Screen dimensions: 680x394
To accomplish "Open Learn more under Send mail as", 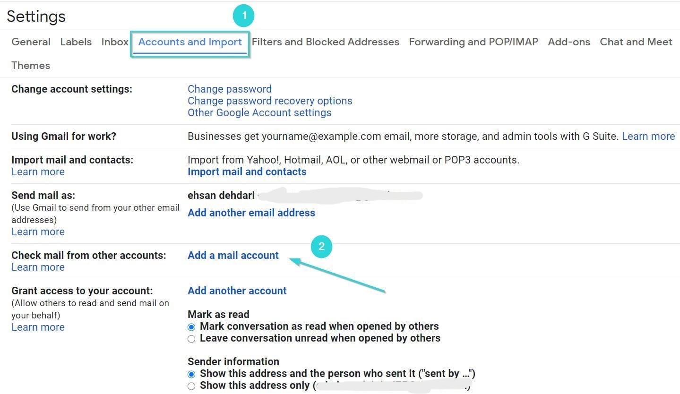I will 38,232.
